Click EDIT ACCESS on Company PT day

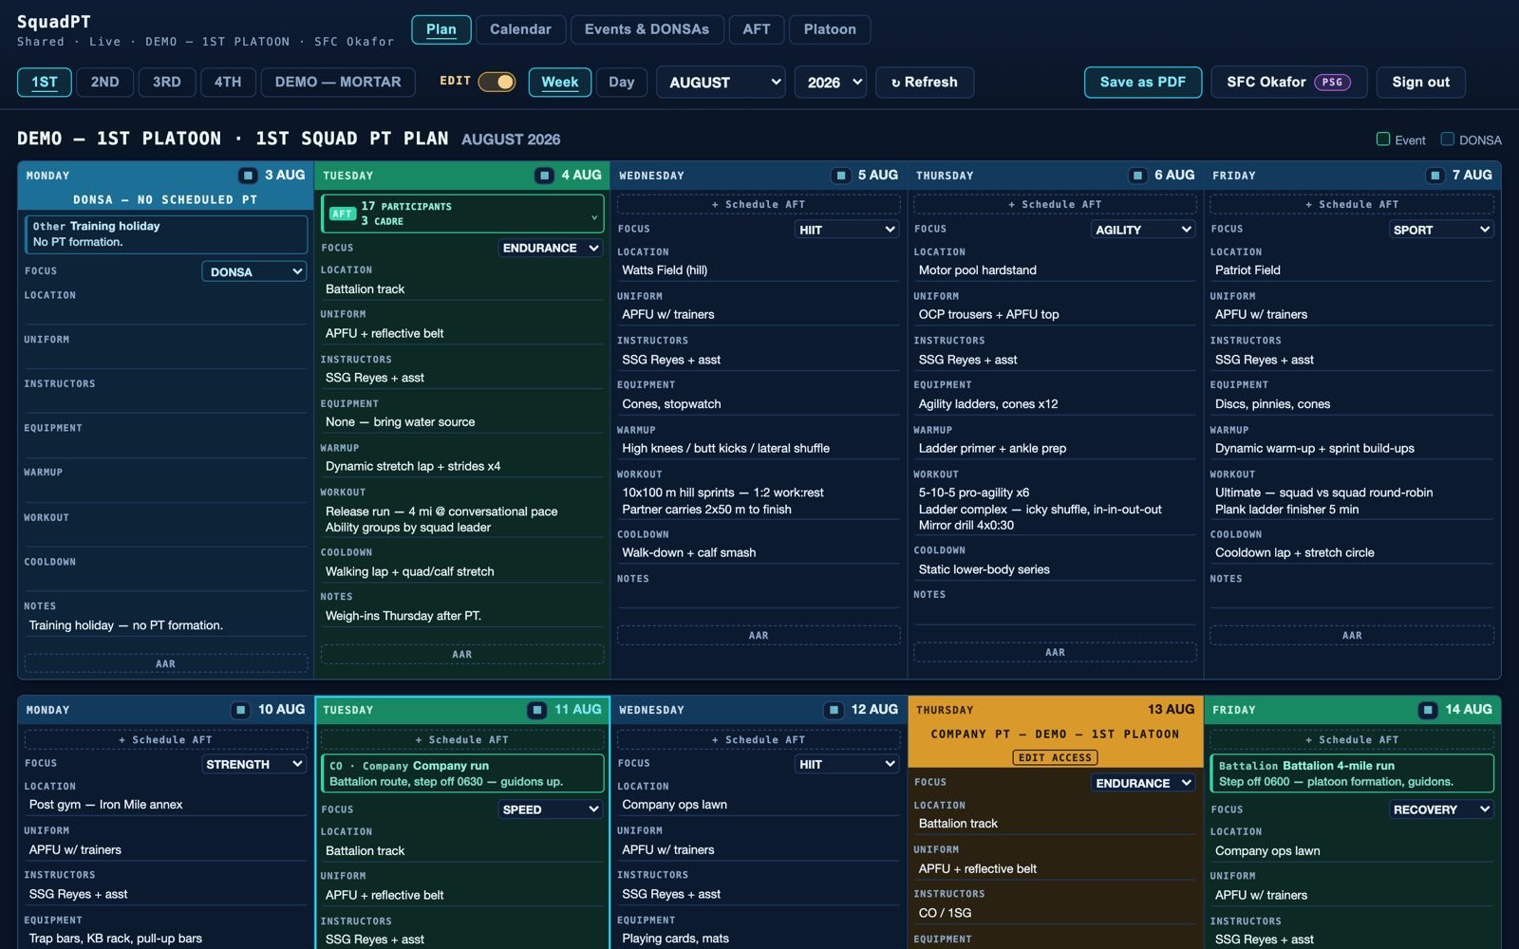1056,757
